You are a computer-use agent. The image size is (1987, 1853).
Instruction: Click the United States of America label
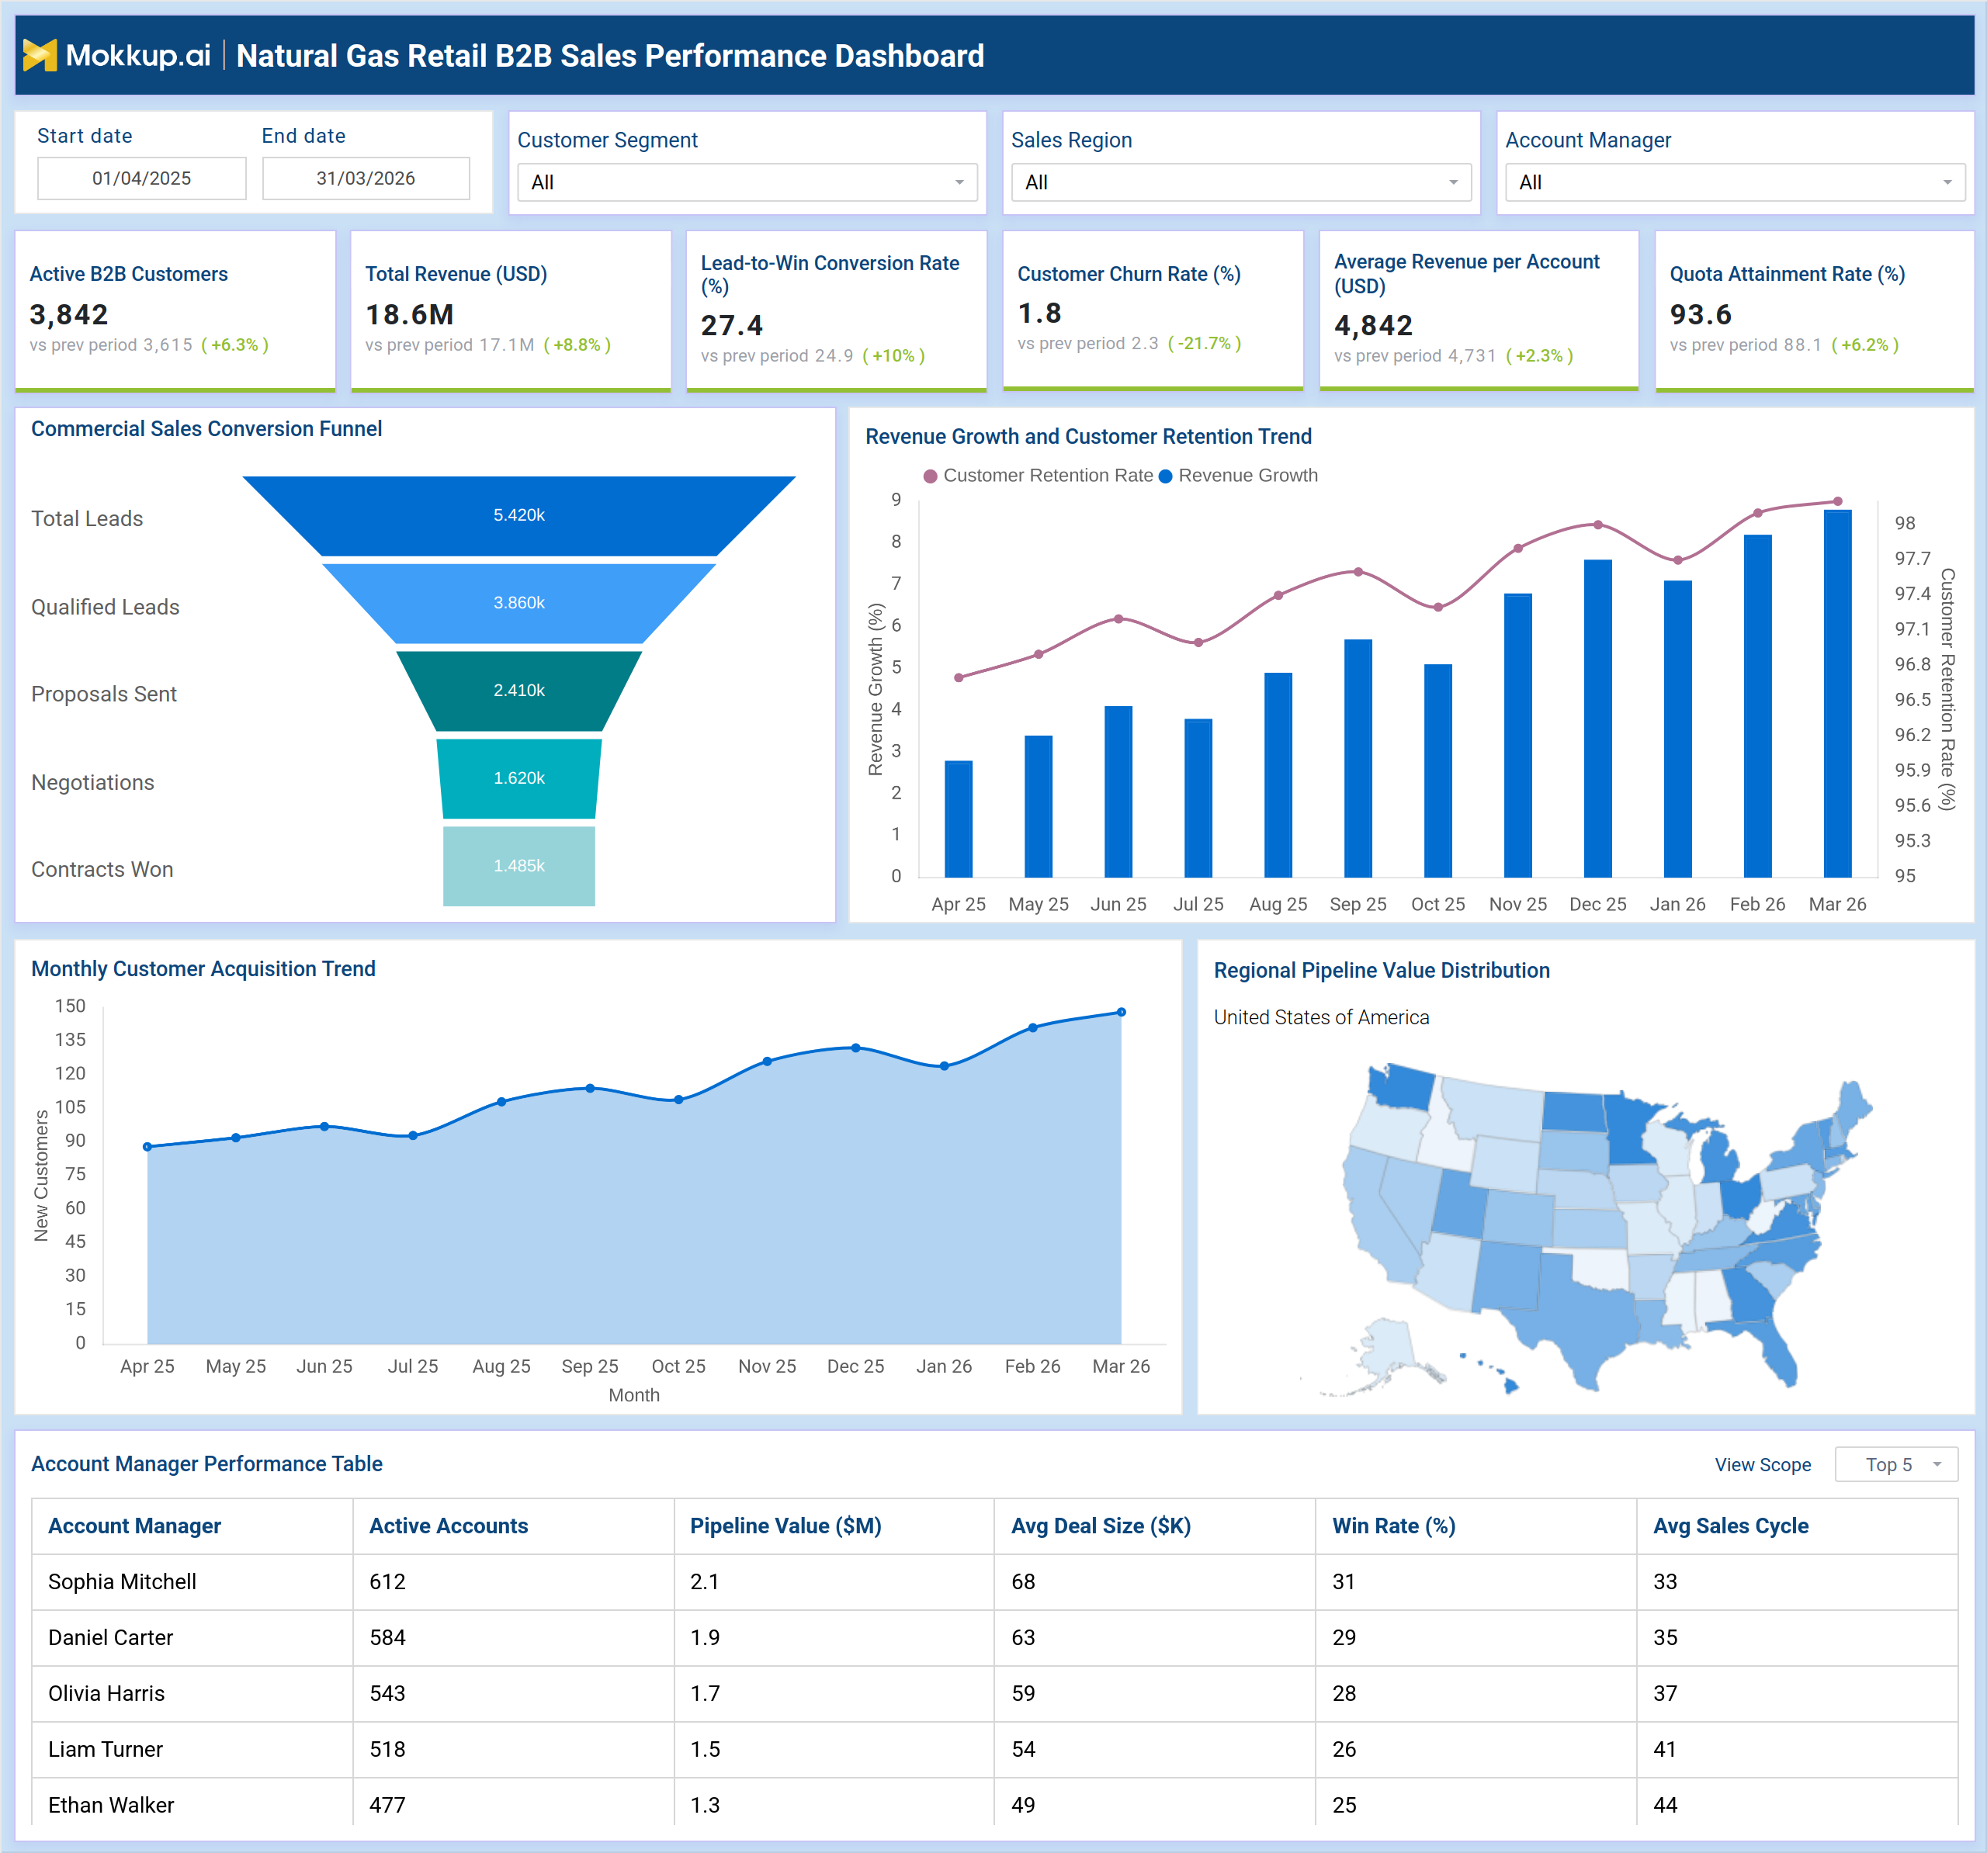pos(1321,1017)
